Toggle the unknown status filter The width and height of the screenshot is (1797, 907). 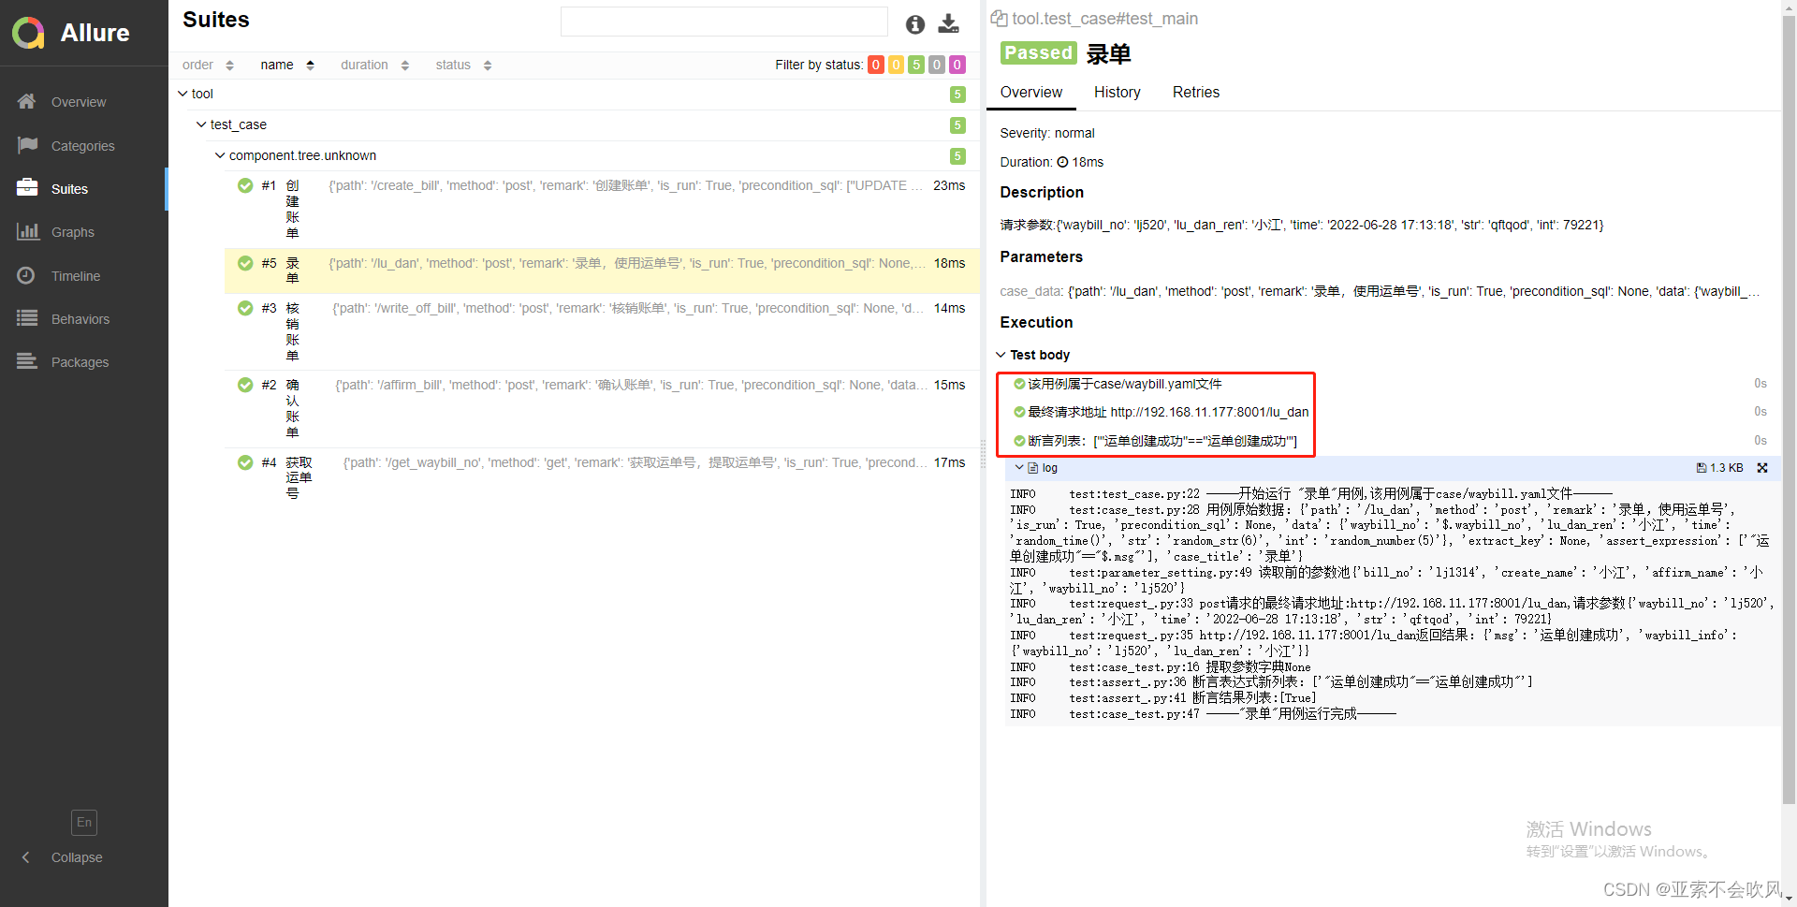click(x=957, y=65)
